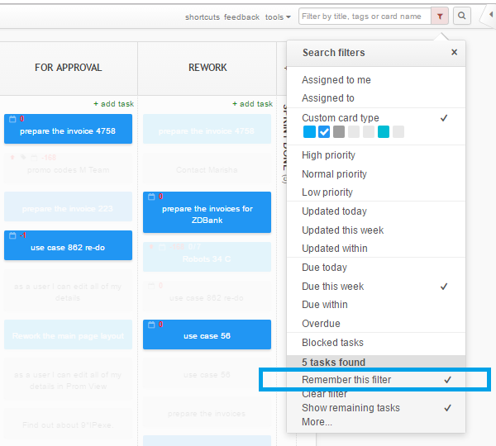Open the shortcuts link
The image size is (496, 446).
(203, 17)
